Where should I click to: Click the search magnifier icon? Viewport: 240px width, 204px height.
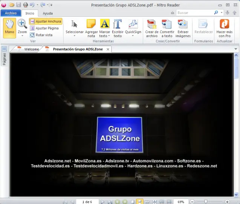pyautogui.click(x=216, y=12)
